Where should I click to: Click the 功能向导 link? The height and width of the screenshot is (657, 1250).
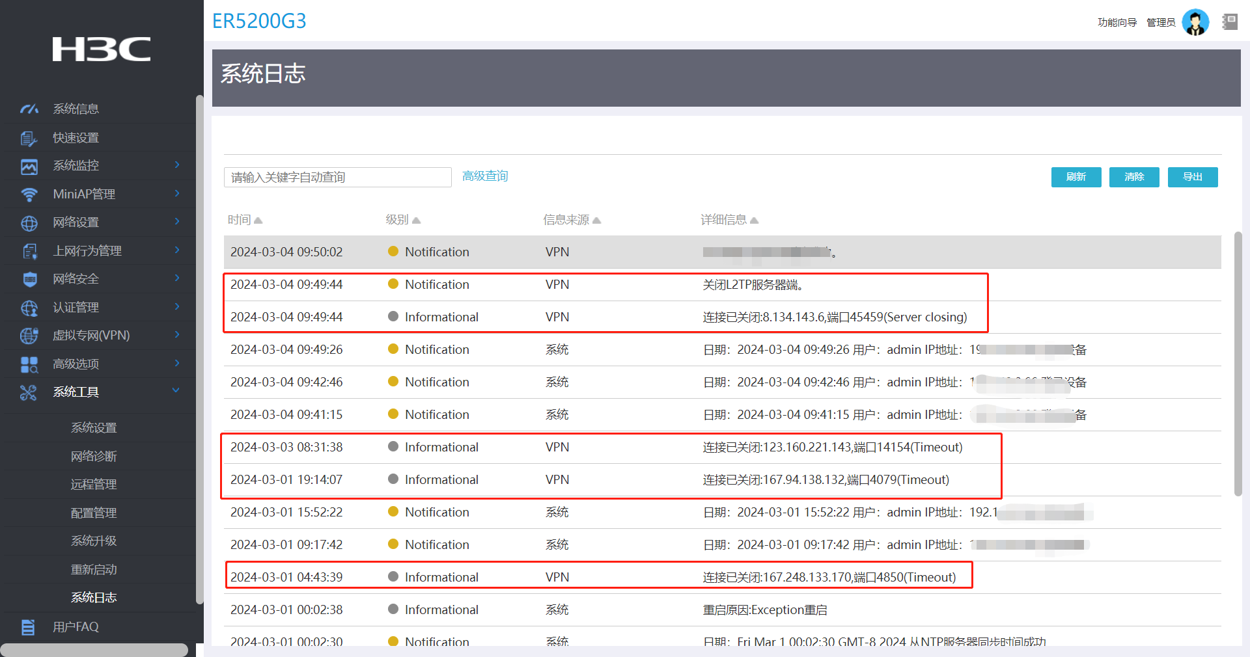(x=1117, y=23)
